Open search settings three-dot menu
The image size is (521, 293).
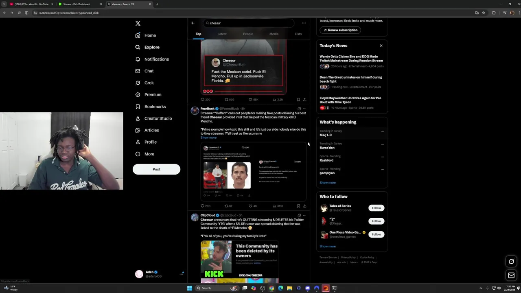coord(304,23)
